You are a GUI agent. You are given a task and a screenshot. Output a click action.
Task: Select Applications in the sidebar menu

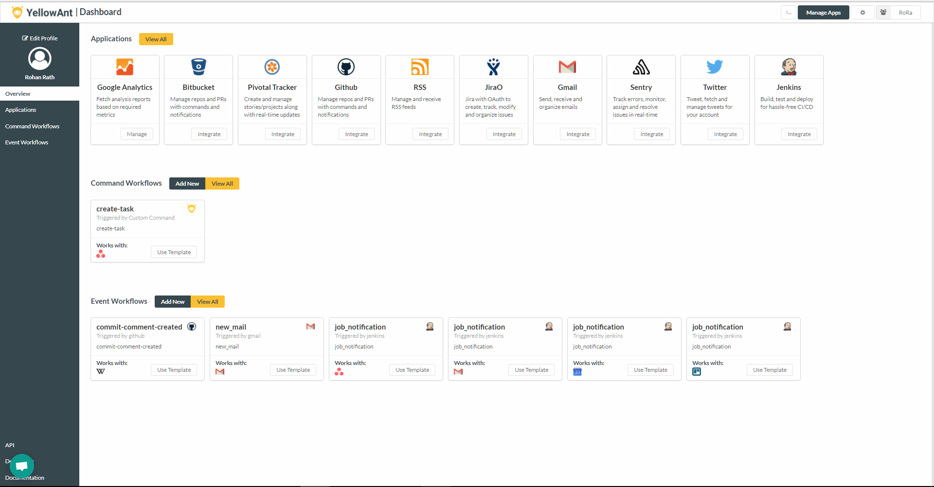point(21,110)
